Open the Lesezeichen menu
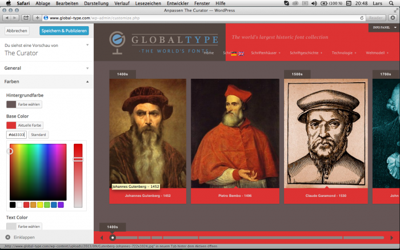Image resolution: width=400 pixels, height=250 pixels. tap(148, 3)
